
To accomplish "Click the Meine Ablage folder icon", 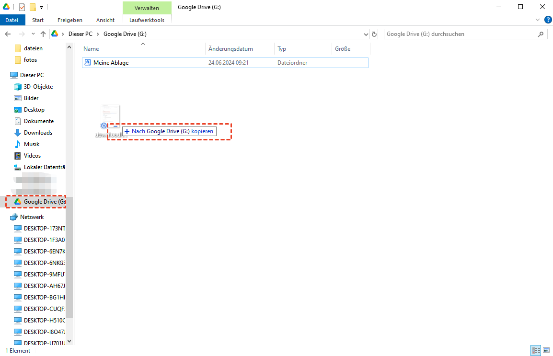I will 88,63.
